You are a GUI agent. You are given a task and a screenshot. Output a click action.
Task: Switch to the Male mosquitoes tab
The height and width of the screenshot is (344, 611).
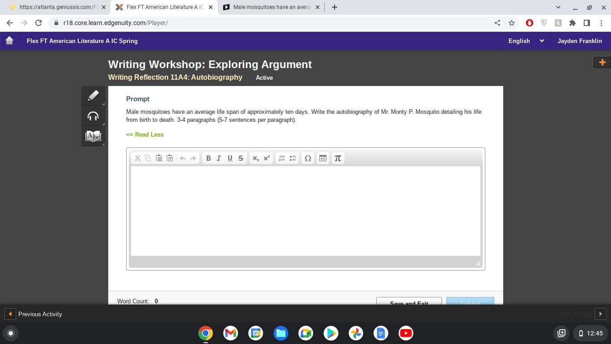[x=272, y=7]
